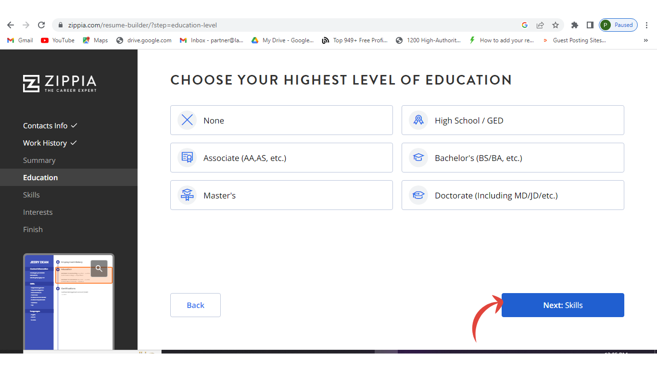Screen dimensions: 657x369
Task: Bookmark this page with the star icon
Action: coord(556,25)
